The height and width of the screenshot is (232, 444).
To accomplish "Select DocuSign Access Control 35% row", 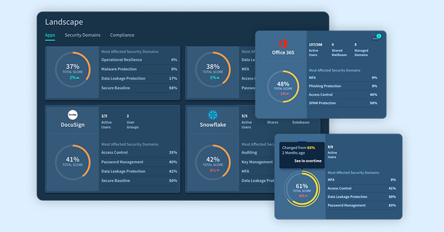I will pyautogui.click(x=139, y=153).
